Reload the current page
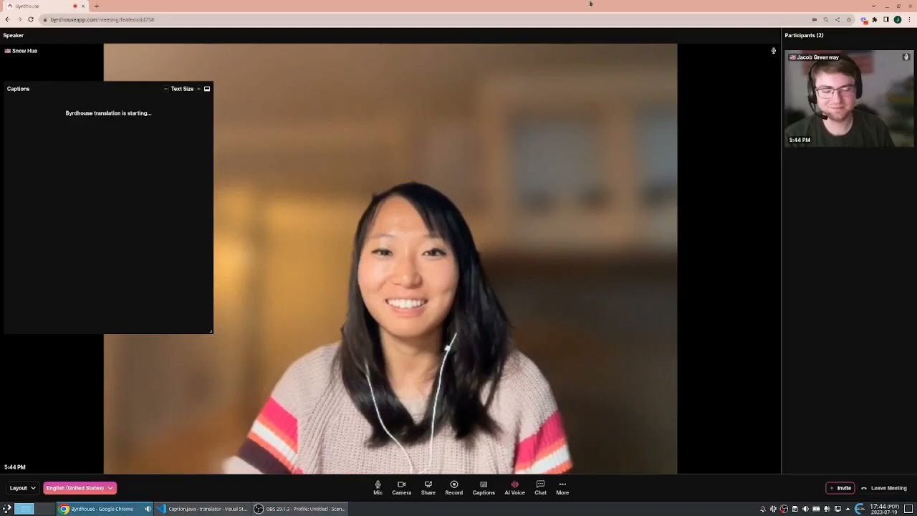The image size is (917, 516). (x=30, y=19)
